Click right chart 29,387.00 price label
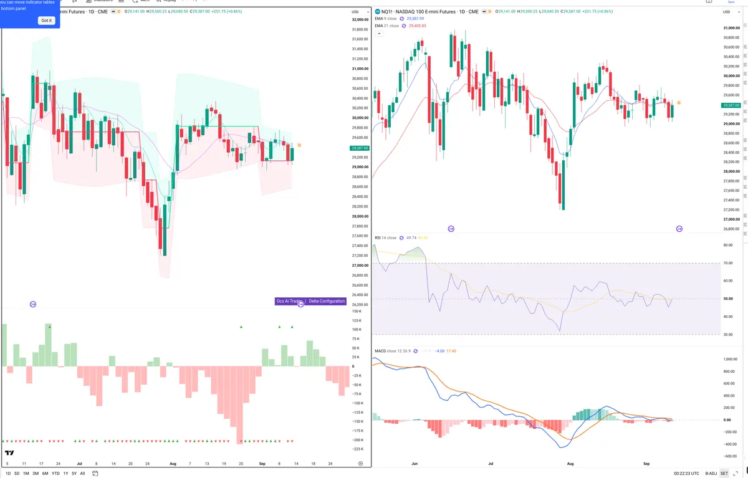The image size is (748, 478). (x=731, y=105)
